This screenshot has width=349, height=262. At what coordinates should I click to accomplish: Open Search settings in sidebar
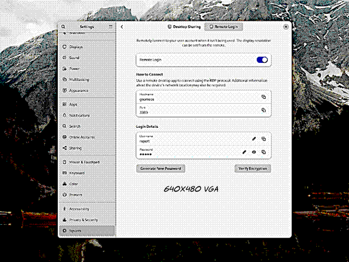pos(87,126)
